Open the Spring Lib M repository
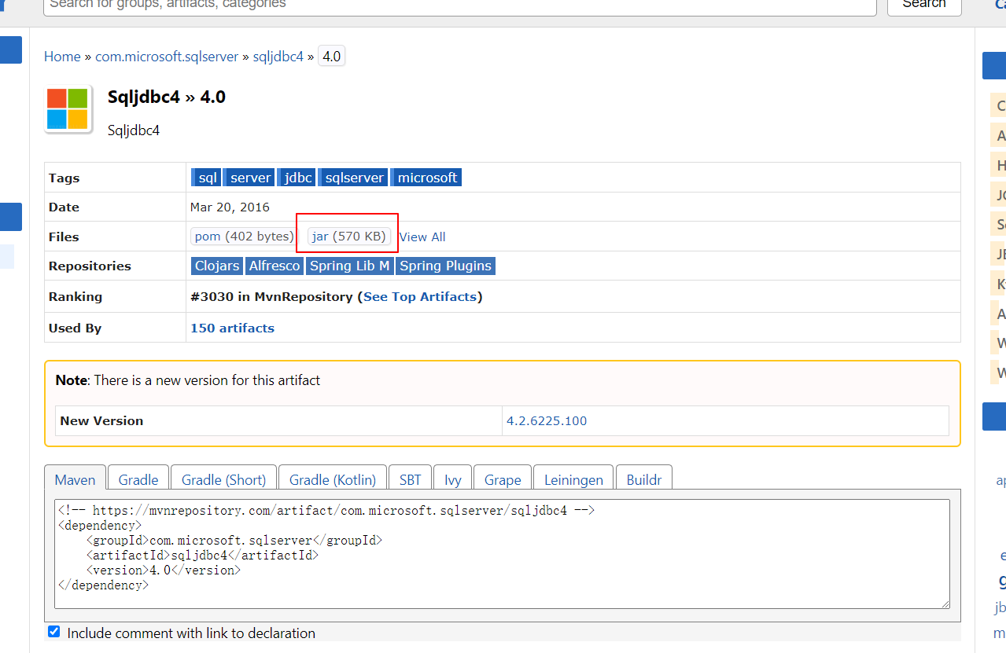The height and width of the screenshot is (653, 1006). coord(350,266)
